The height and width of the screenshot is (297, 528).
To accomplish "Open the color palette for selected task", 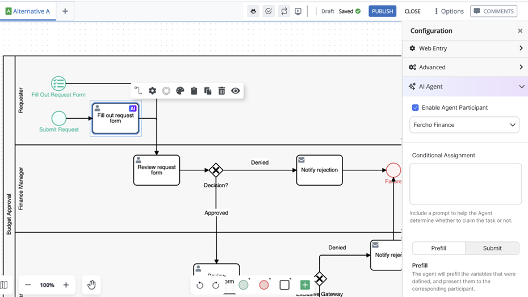I will [x=180, y=91].
